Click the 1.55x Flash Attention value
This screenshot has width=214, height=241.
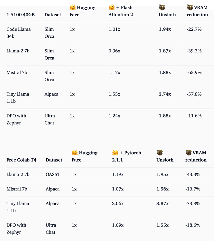click(x=114, y=94)
